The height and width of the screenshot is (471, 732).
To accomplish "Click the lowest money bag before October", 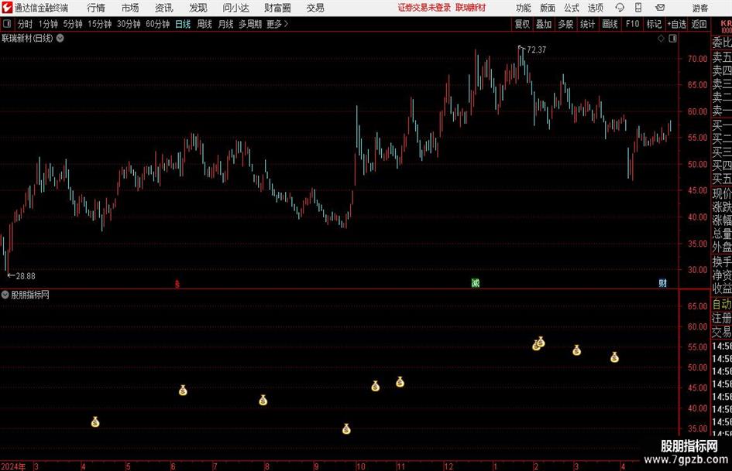I will [x=346, y=428].
